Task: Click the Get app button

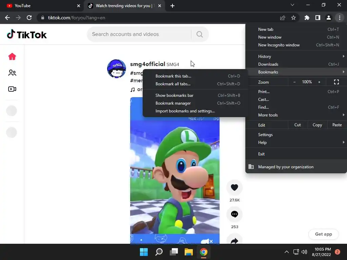Action: coord(323,234)
